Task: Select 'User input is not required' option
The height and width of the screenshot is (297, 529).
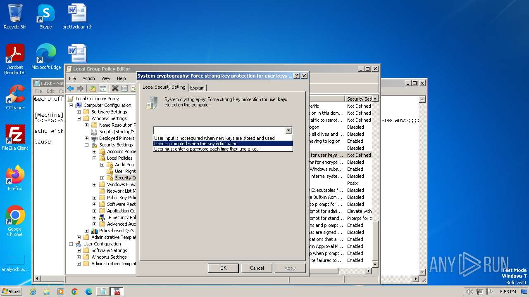Action: (x=223, y=138)
